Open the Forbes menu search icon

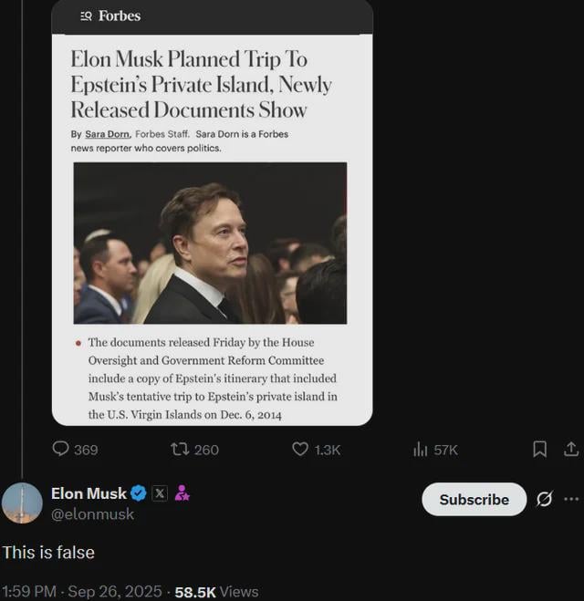click(86, 16)
